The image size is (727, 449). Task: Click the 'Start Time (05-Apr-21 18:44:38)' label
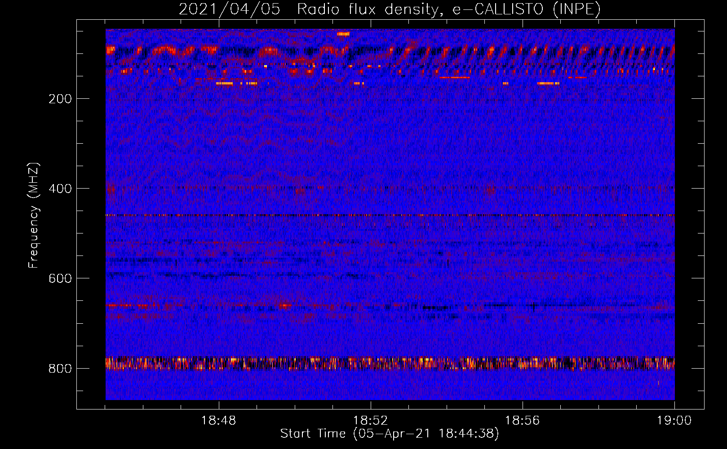(x=390, y=434)
